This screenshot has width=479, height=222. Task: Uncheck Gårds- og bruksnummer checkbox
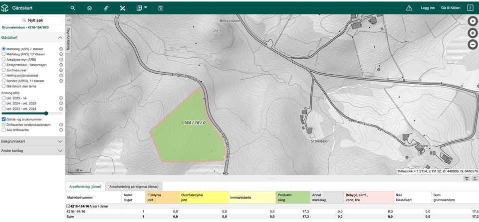(3, 119)
